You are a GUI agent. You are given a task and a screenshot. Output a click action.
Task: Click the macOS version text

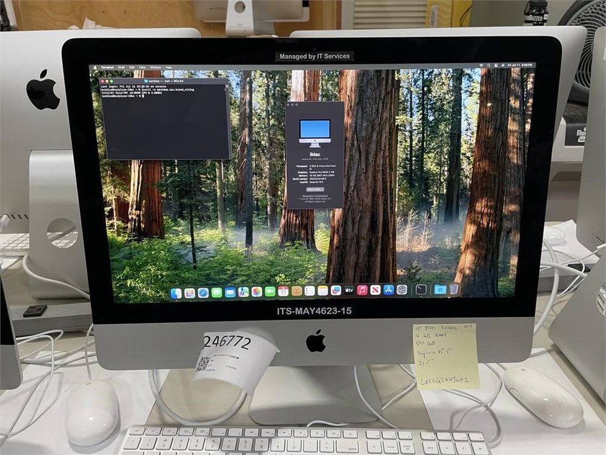tap(316, 182)
